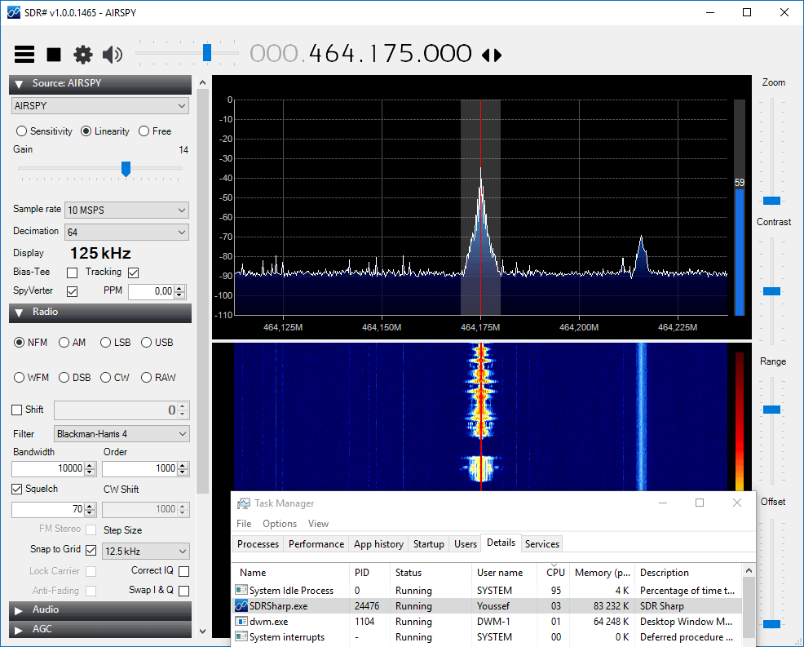Click the Task Manager title icon

click(x=244, y=503)
